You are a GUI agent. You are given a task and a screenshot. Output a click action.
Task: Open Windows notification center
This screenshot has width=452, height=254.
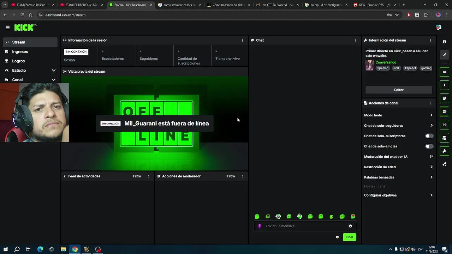(445, 249)
